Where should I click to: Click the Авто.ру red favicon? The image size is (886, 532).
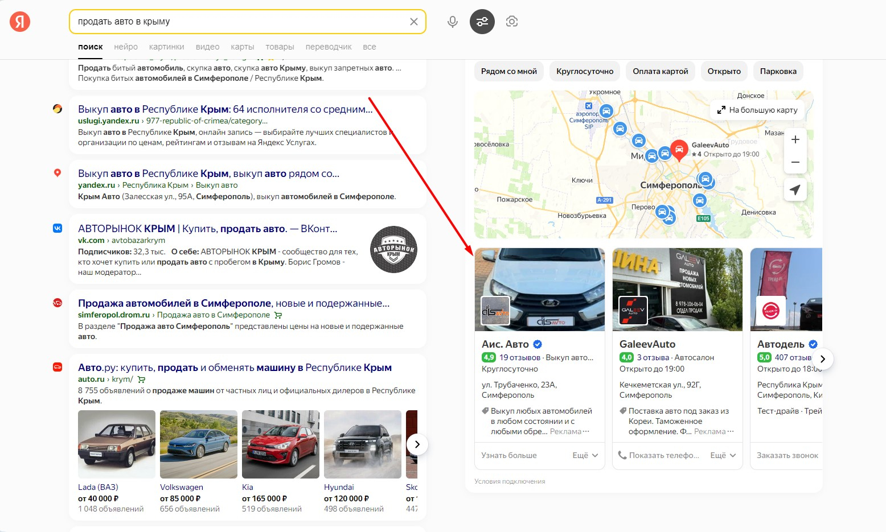(x=58, y=367)
